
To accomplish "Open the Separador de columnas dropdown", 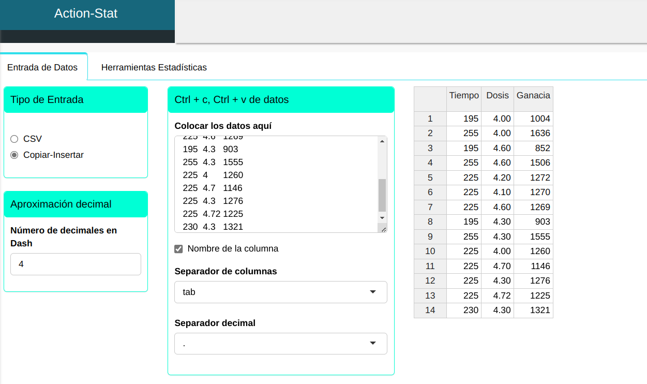I will (280, 292).
